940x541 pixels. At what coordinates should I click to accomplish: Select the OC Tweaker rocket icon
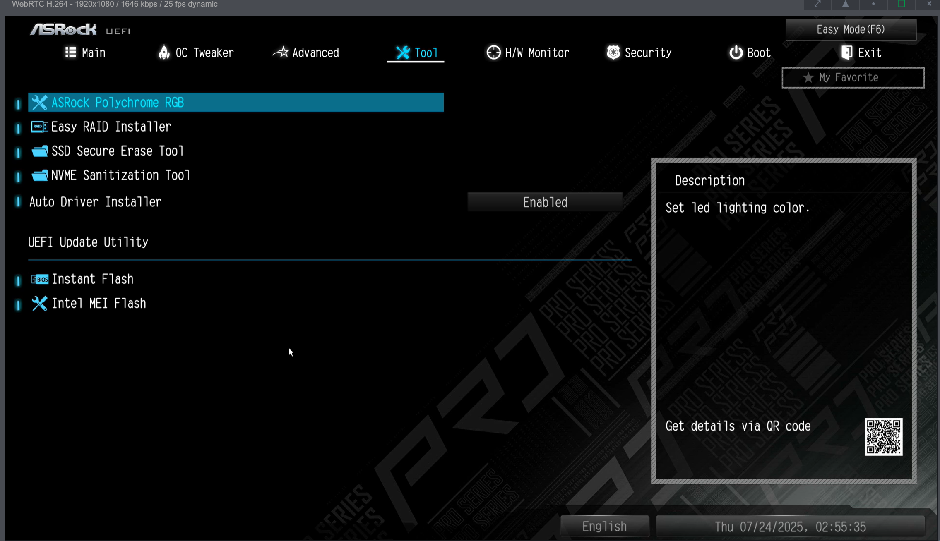pyautogui.click(x=164, y=52)
